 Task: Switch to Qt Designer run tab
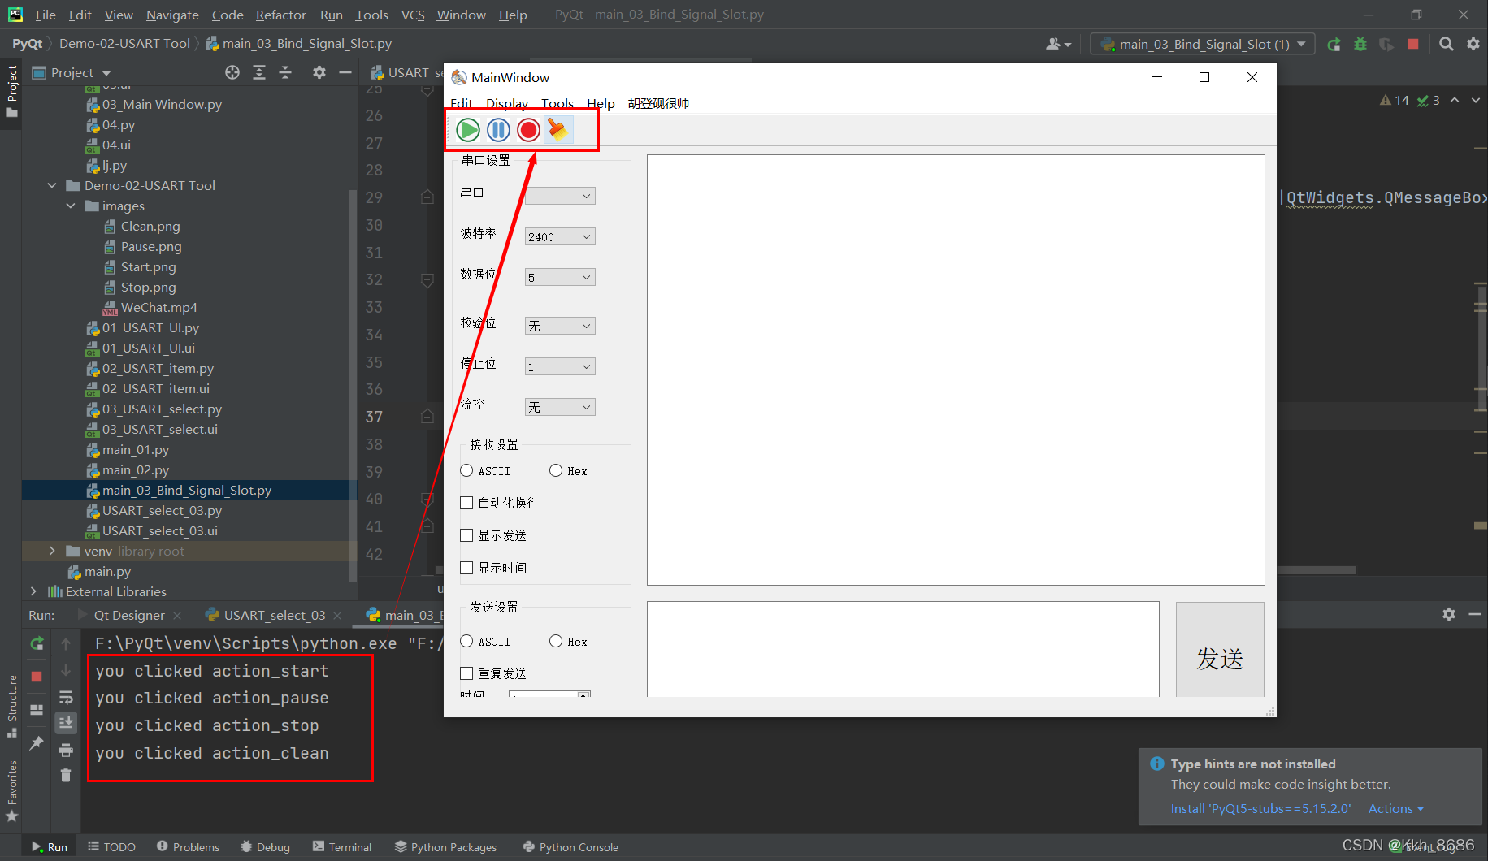click(x=129, y=615)
